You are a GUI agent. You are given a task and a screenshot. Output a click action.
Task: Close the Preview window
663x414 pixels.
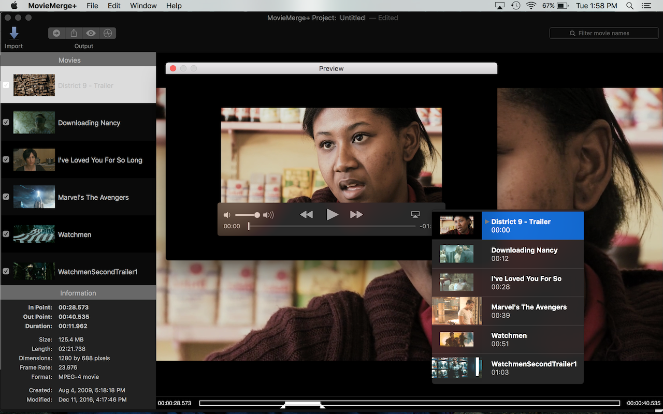[x=173, y=68]
